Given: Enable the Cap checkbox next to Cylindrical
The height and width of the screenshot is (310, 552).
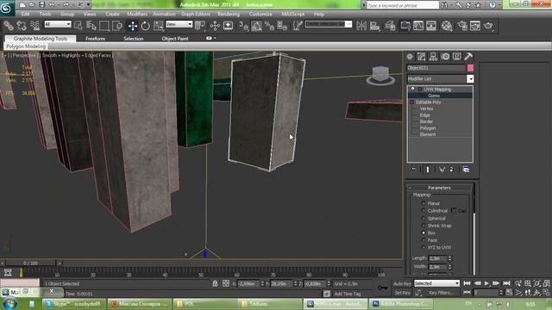Looking at the screenshot, I should click(x=454, y=210).
